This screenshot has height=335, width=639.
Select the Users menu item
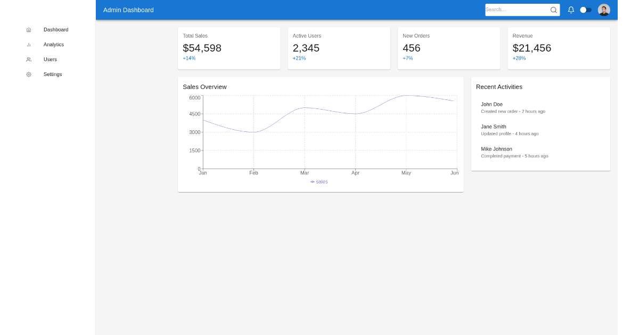pyautogui.click(x=50, y=60)
